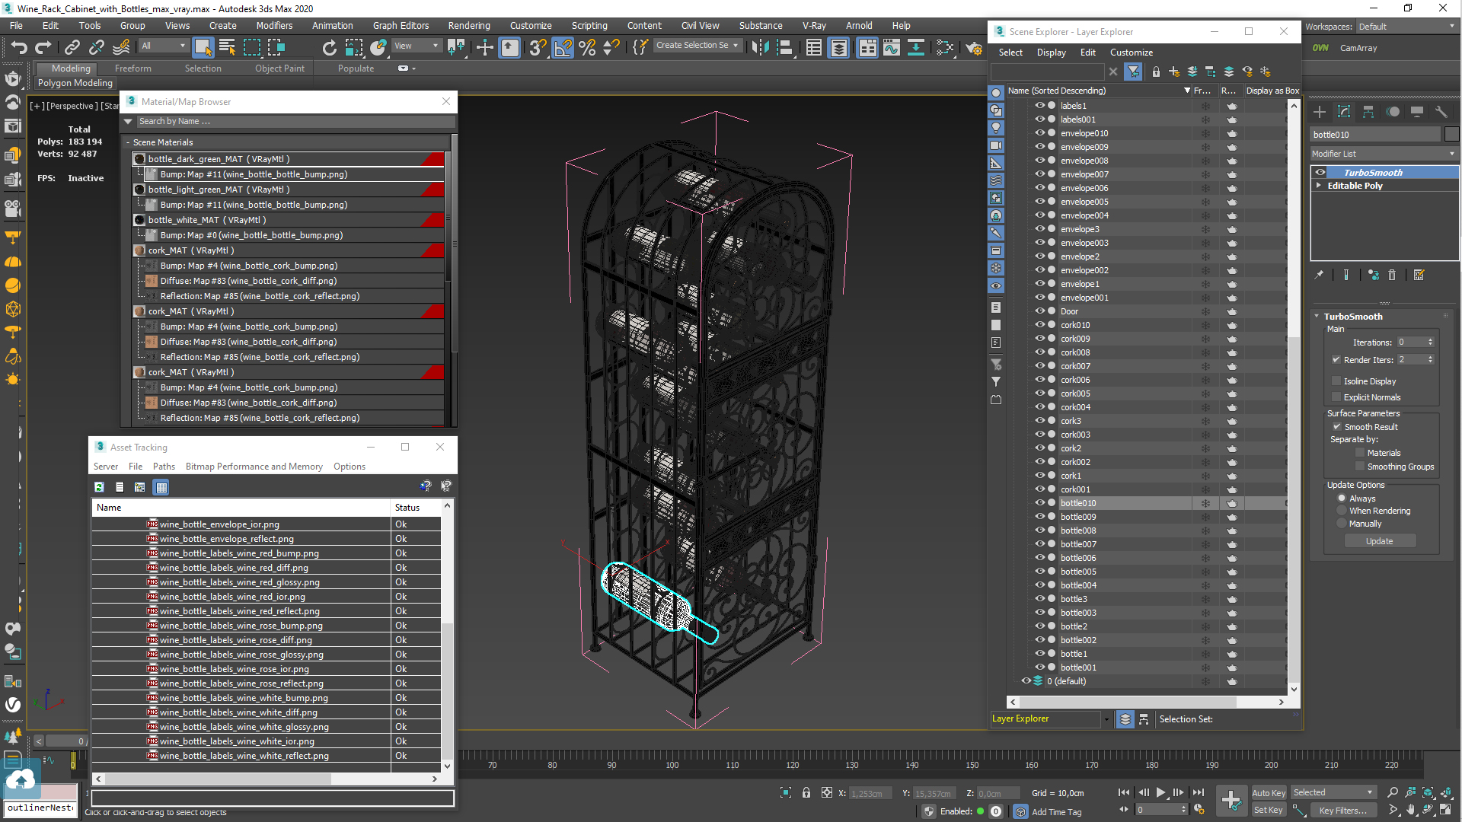Activate the Select Object tool
Screen dimensions: 1462x822
[203, 48]
